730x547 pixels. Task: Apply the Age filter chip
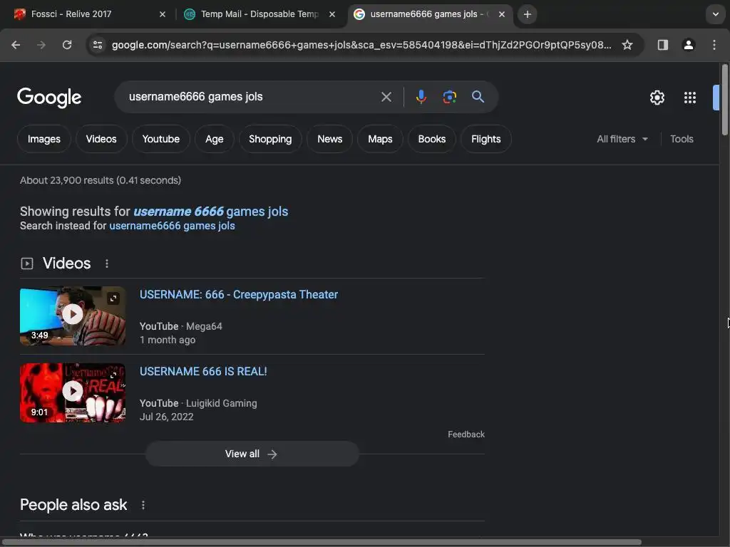point(215,139)
